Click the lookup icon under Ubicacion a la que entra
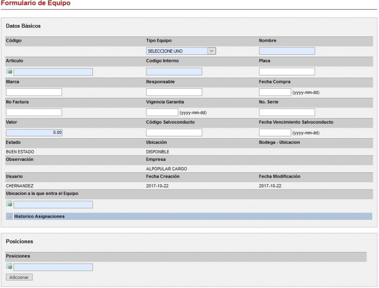 click(9, 204)
